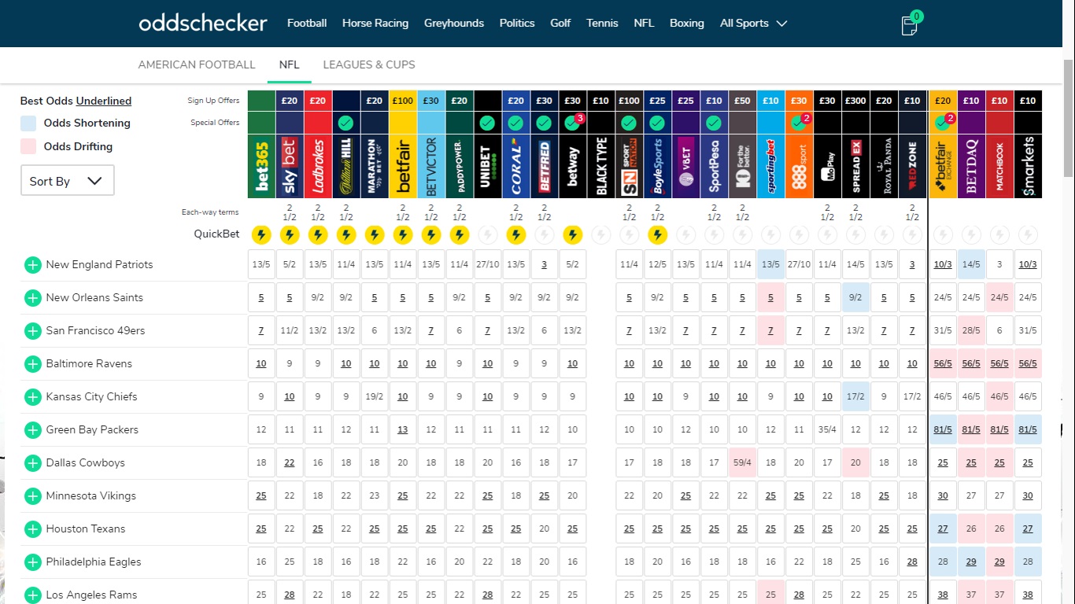Click the Los Angeles Rams team name

click(x=91, y=595)
